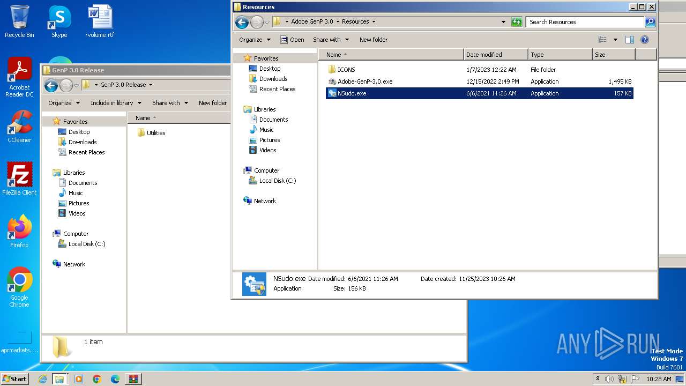Sort by the Name column in Resources
The width and height of the screenshot is (686, 386).
pos(391,55)
